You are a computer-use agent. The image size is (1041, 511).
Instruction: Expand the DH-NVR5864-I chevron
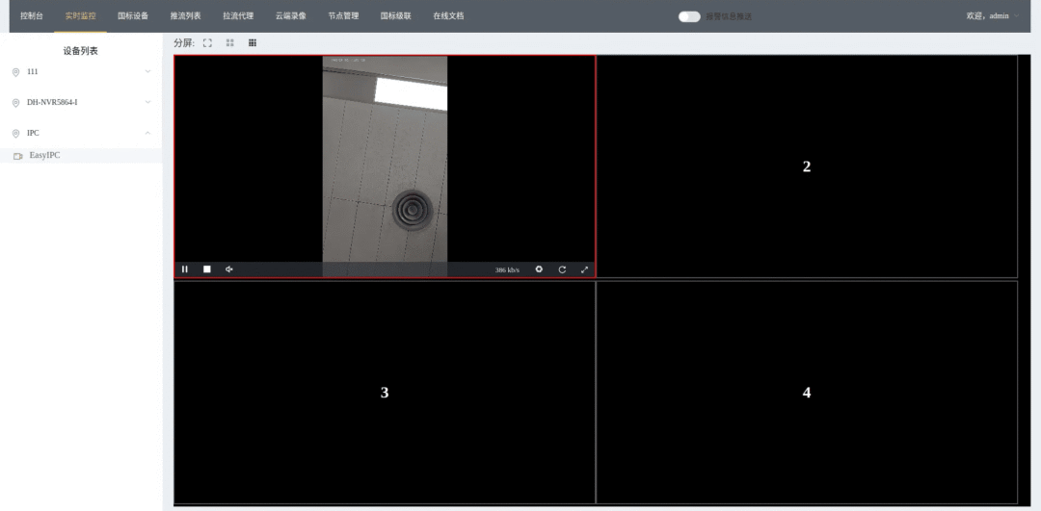click(147, 102)
